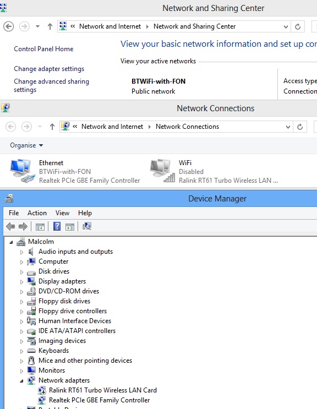Click Show/Hide Console Tree toolbar icon

[x=40, y=227]
